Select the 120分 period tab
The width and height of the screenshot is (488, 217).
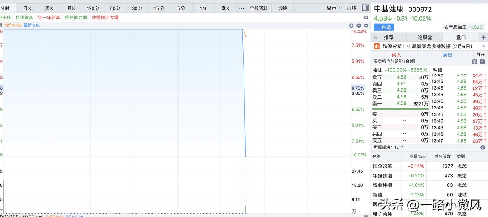tap(93, 8)
